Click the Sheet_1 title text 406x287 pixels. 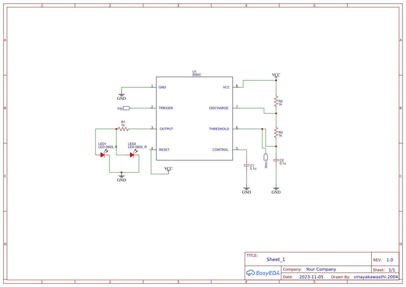(x=276, y=259)
